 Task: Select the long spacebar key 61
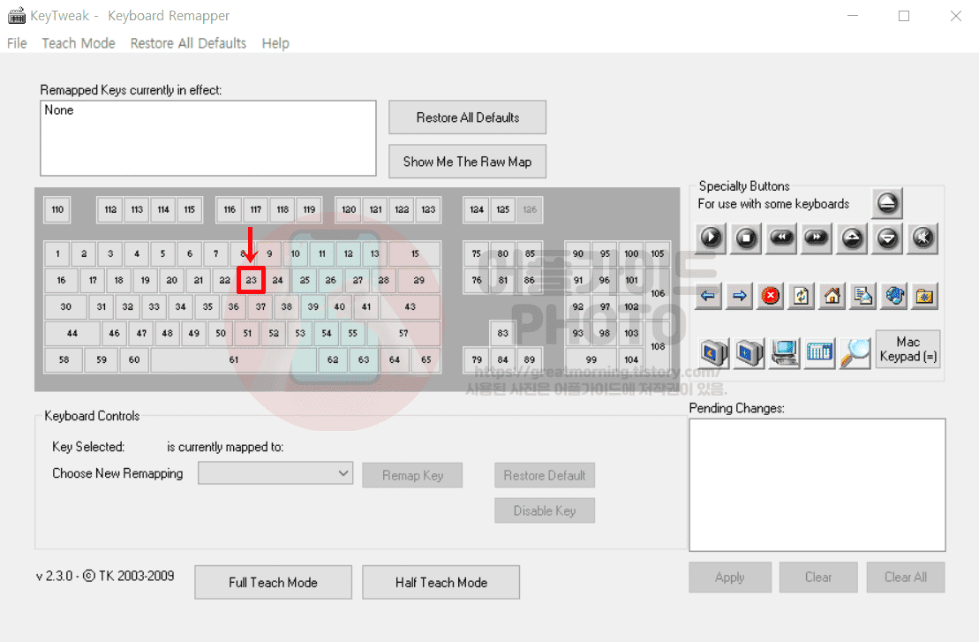234,359
